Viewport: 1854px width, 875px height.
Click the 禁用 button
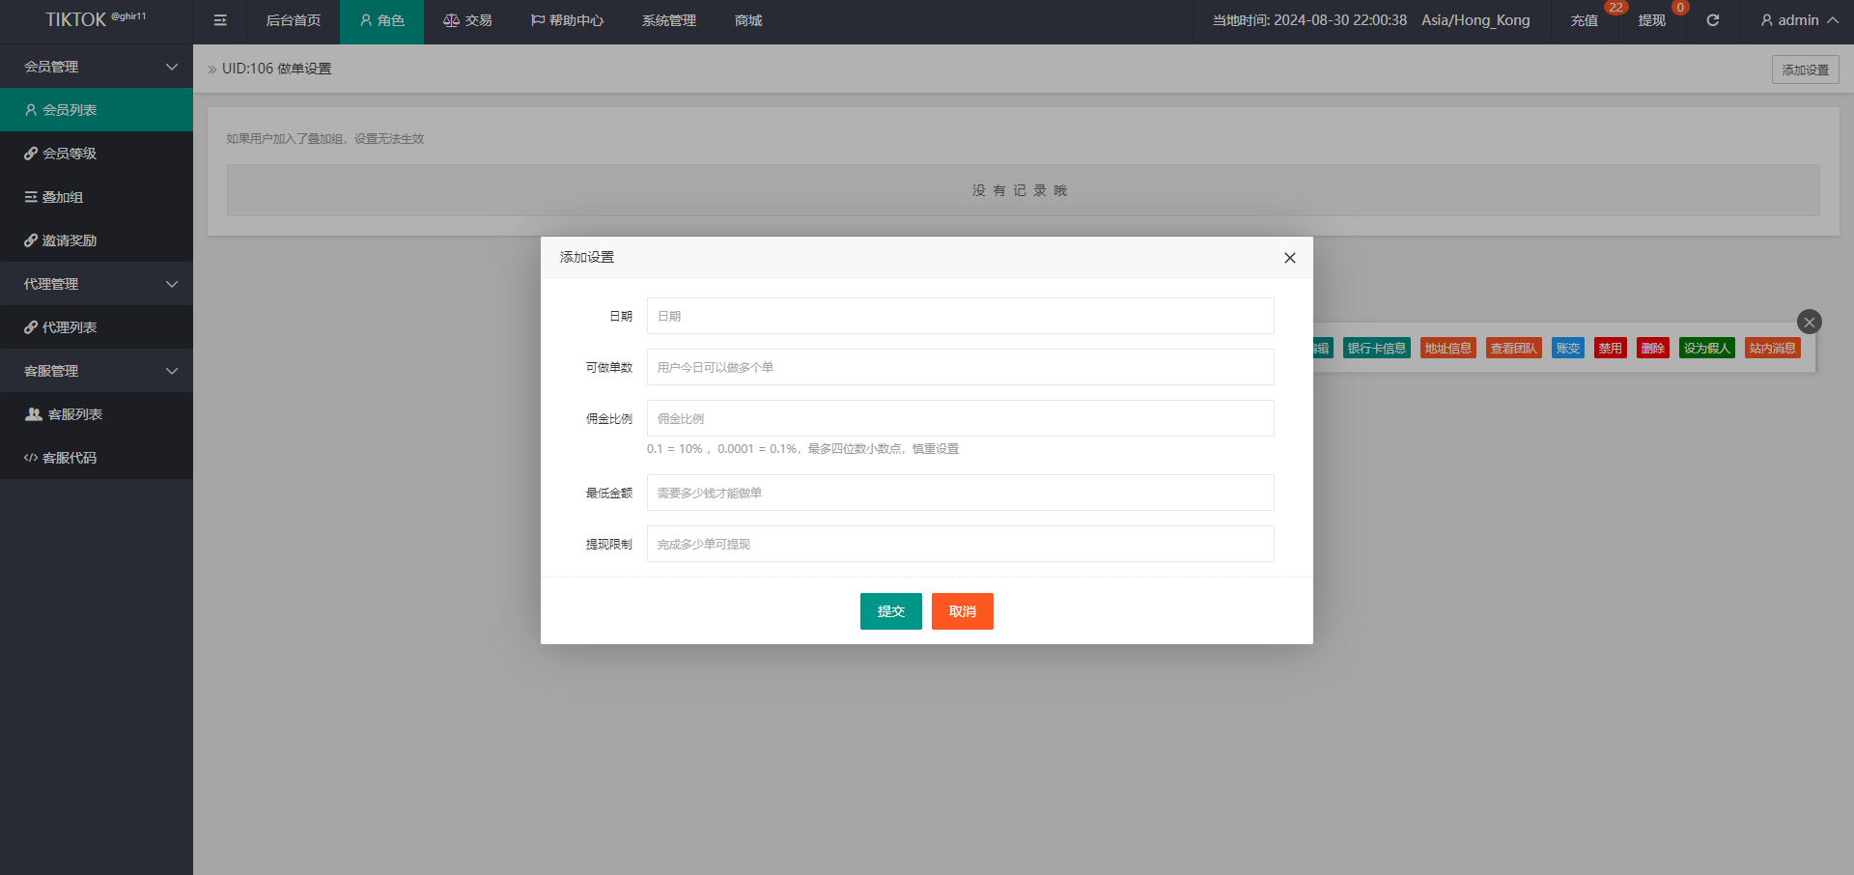tap(1610, 348)
